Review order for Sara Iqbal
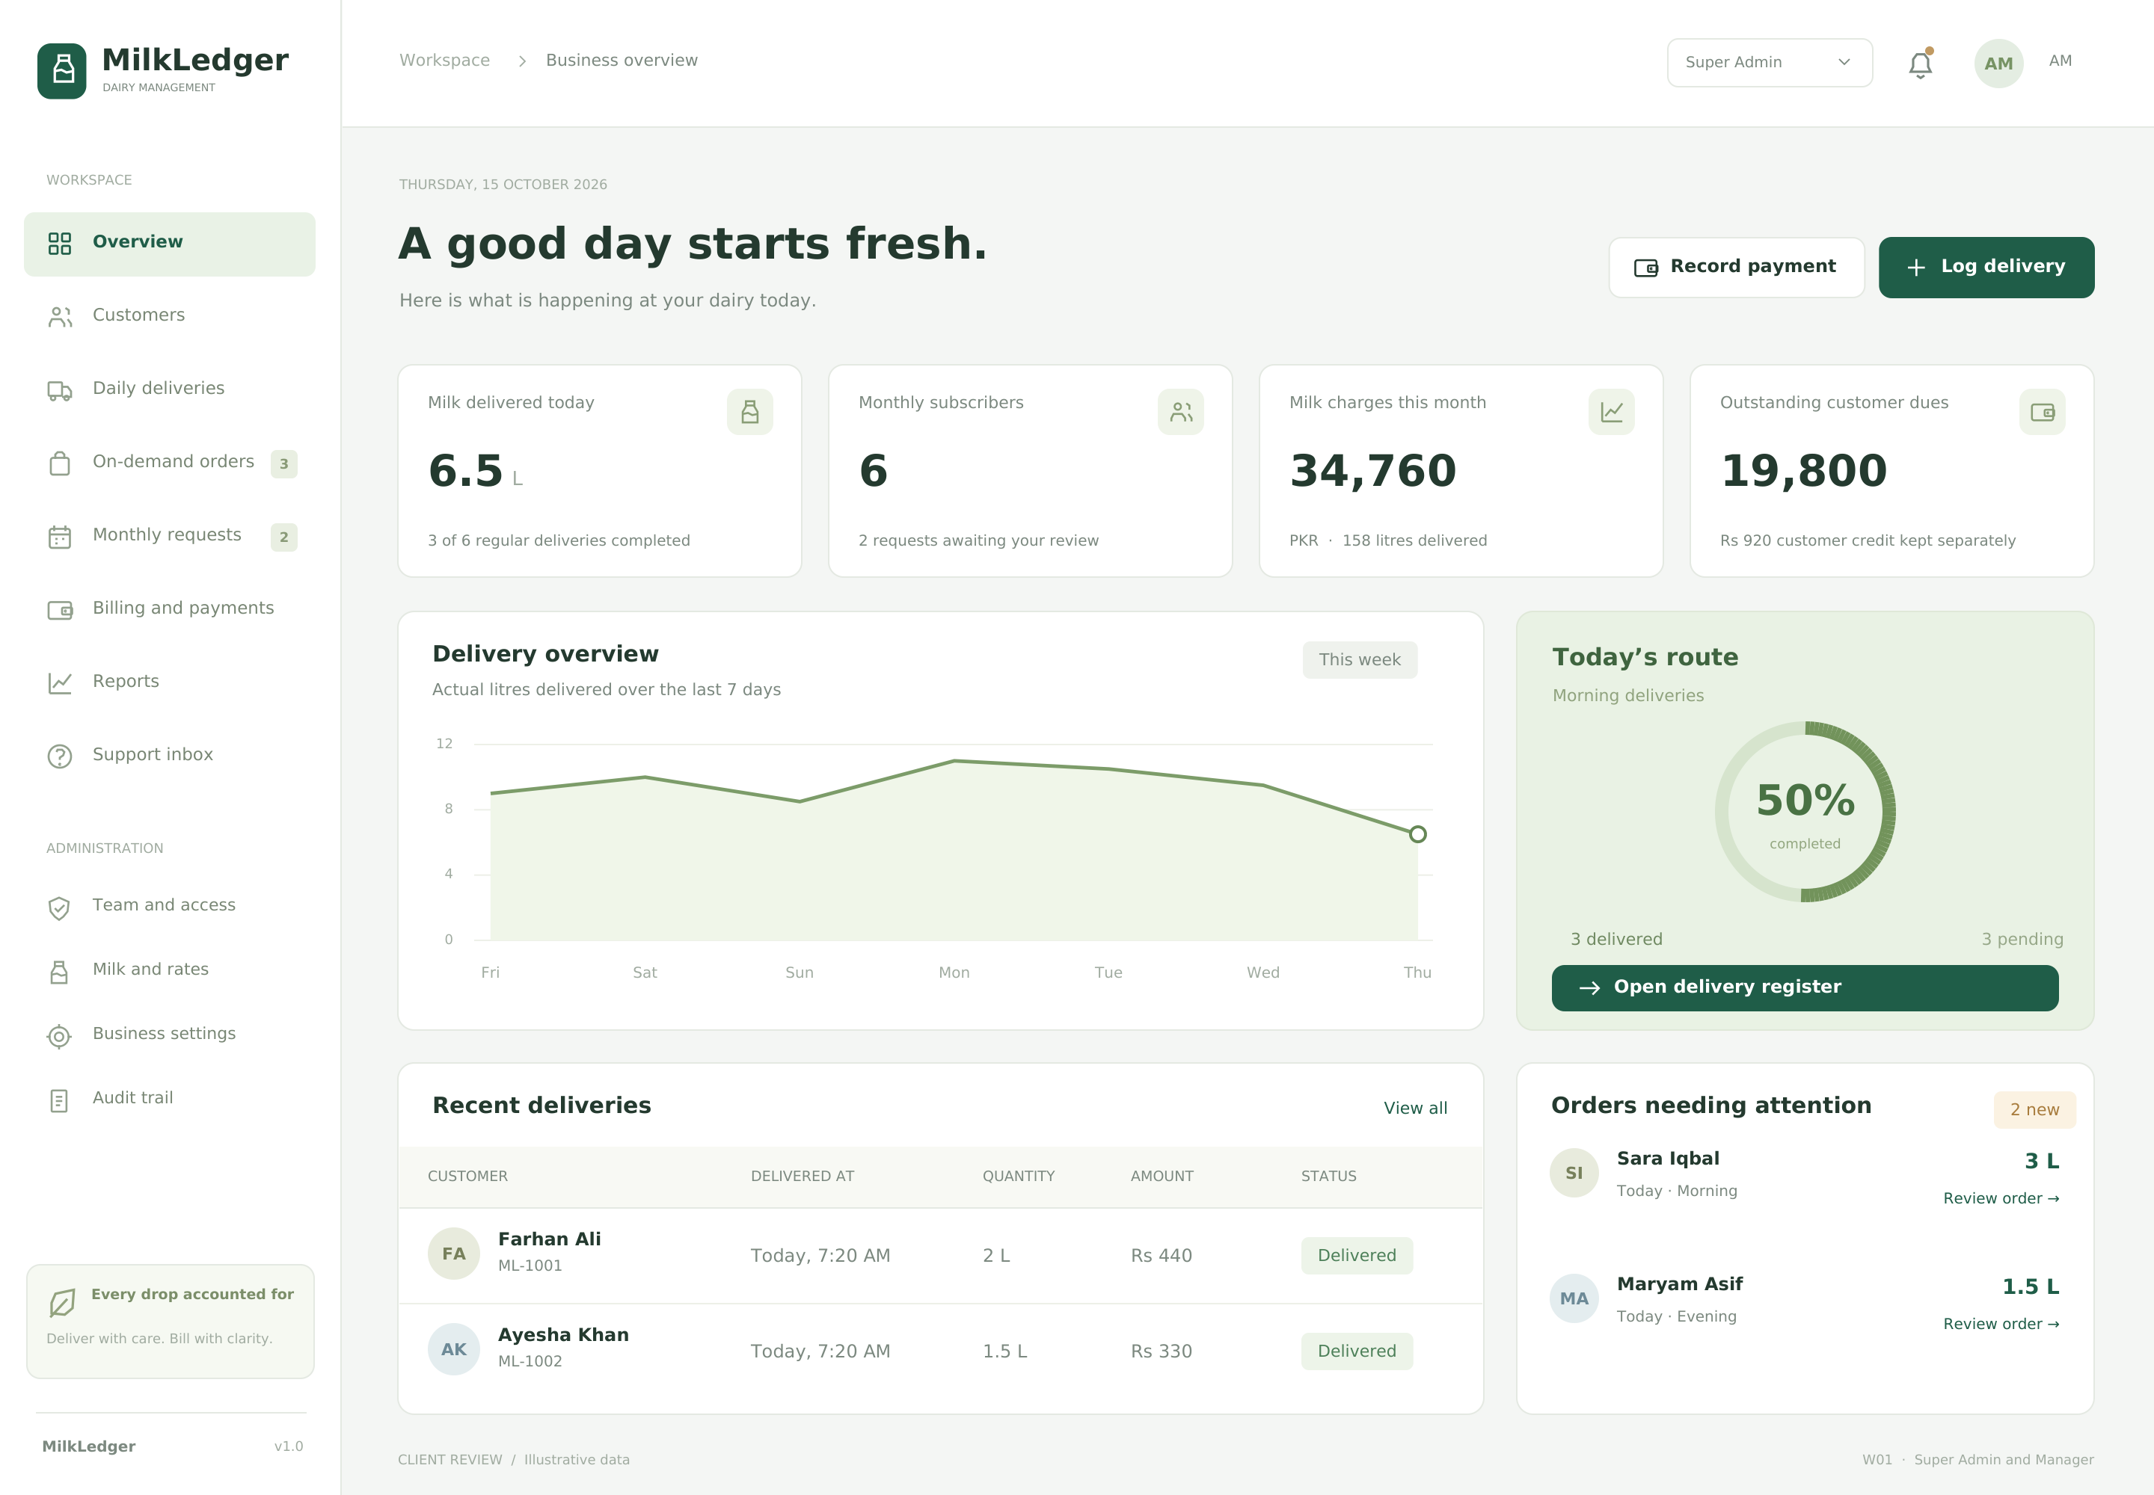The height and width of the screenshot is (1495, 2154). pos(2000,1198)
